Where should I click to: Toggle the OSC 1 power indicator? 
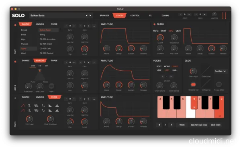pyautogui.click(x=15, y=25)
